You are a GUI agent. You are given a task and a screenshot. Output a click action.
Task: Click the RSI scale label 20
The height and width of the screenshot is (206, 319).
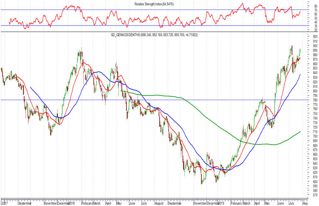[x=316, y=30]
